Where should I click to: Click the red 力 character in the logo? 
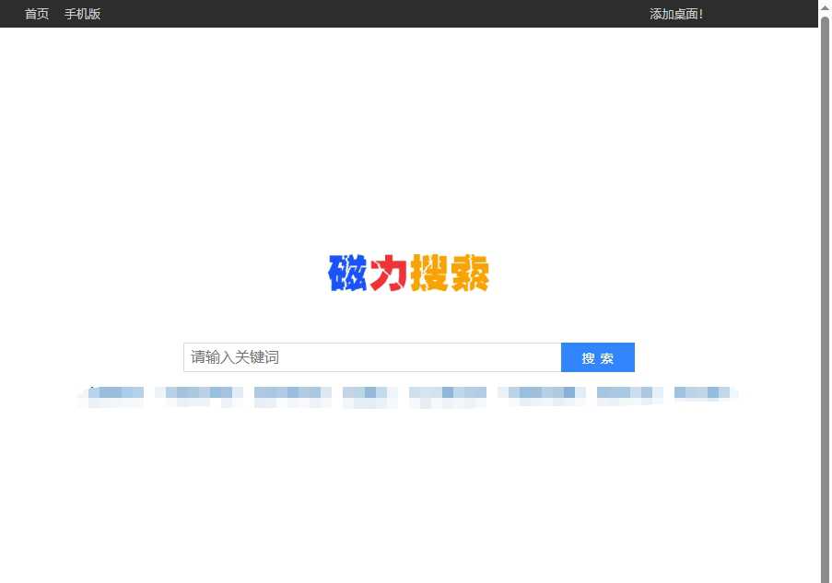388,273
